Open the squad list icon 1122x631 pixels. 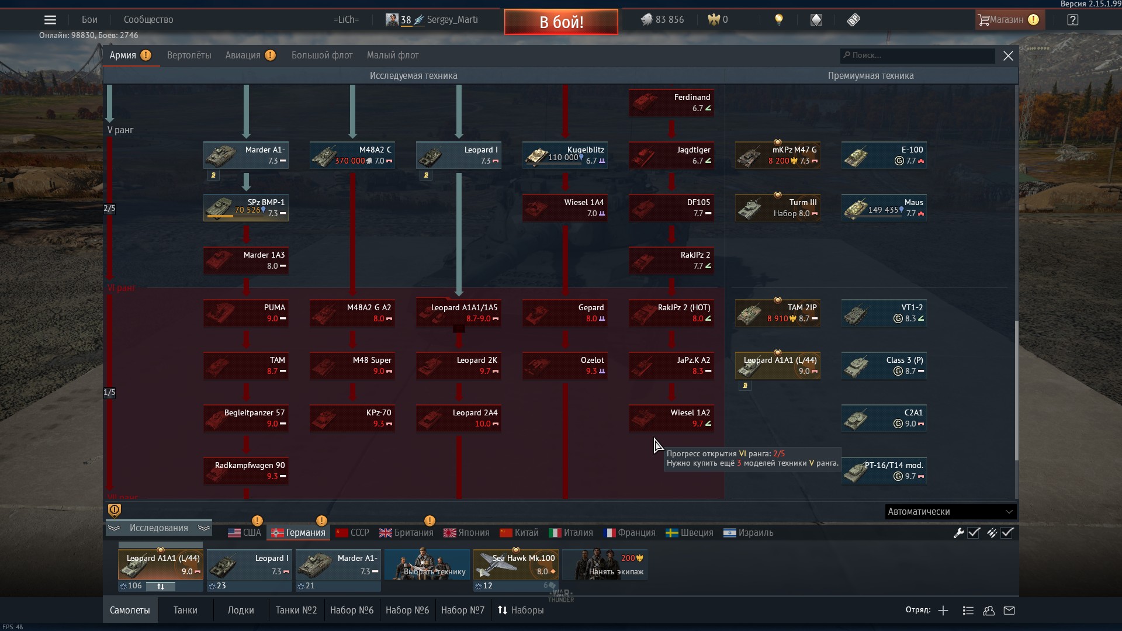coord(968,611)
